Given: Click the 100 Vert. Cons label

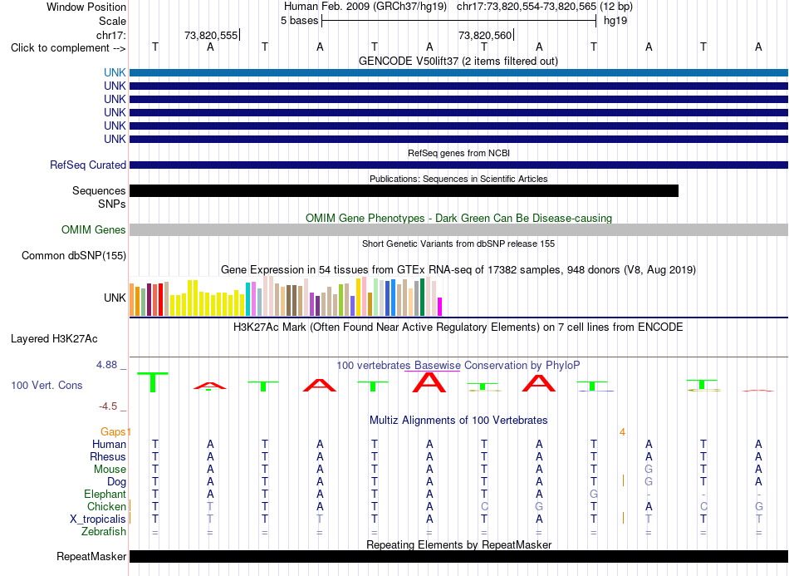Looking at the screenshot, I should [x=47, y=385].
